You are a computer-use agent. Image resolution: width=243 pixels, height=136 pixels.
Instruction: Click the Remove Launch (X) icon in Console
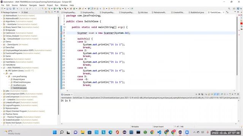(199, 94)
